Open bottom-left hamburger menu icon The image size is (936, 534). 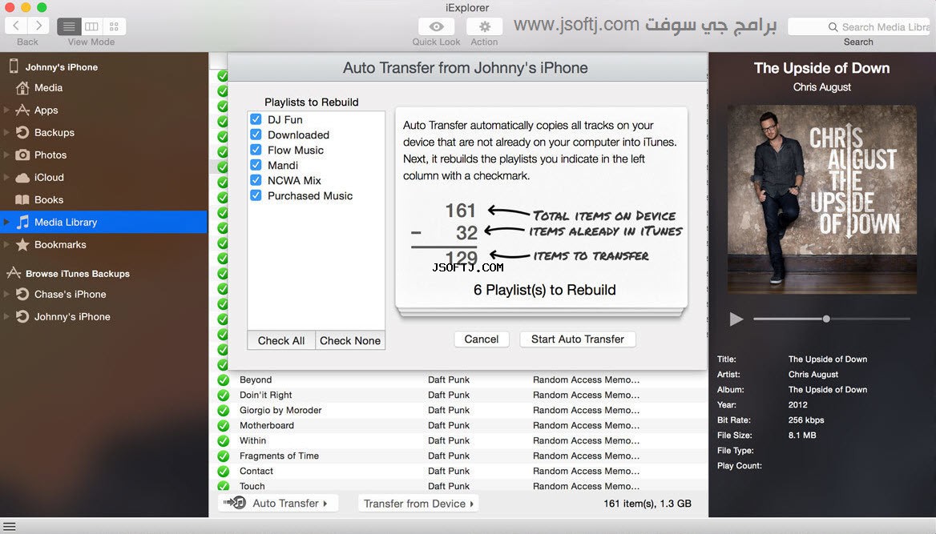10,527
